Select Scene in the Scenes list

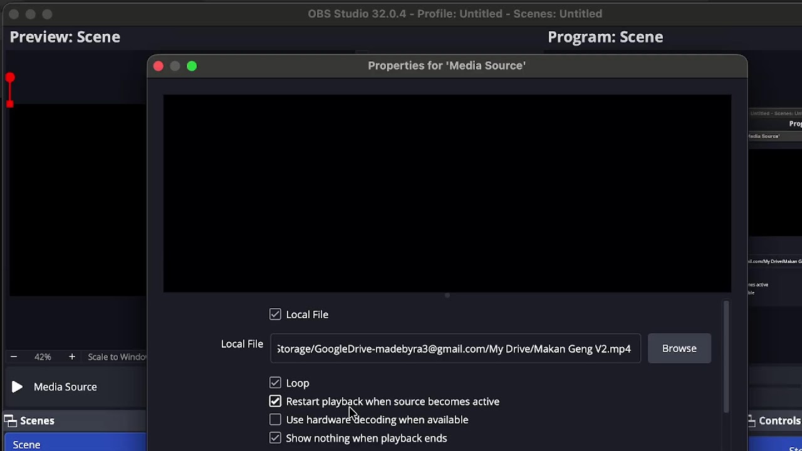click(x=26, y=444)
